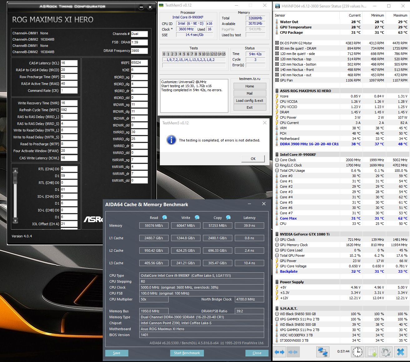Viewport: 410px width, 362px height.
Task: Click the TestMem5 title bar app icon
Action: [x=161, y=5]
